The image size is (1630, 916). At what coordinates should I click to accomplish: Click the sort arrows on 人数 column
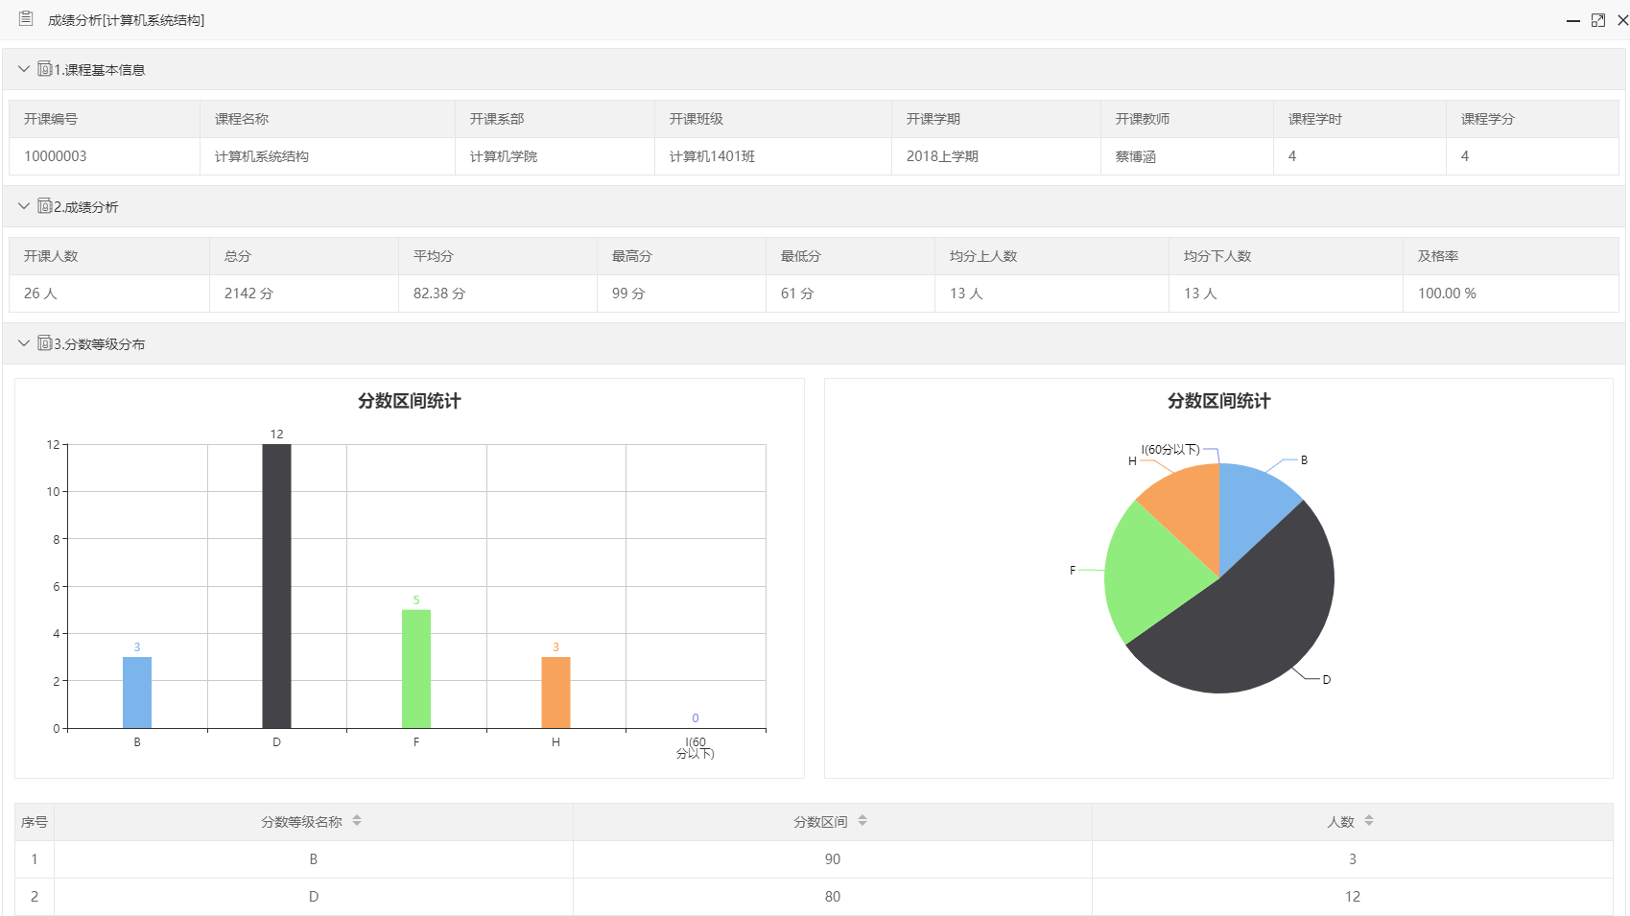coord(1369,821)
